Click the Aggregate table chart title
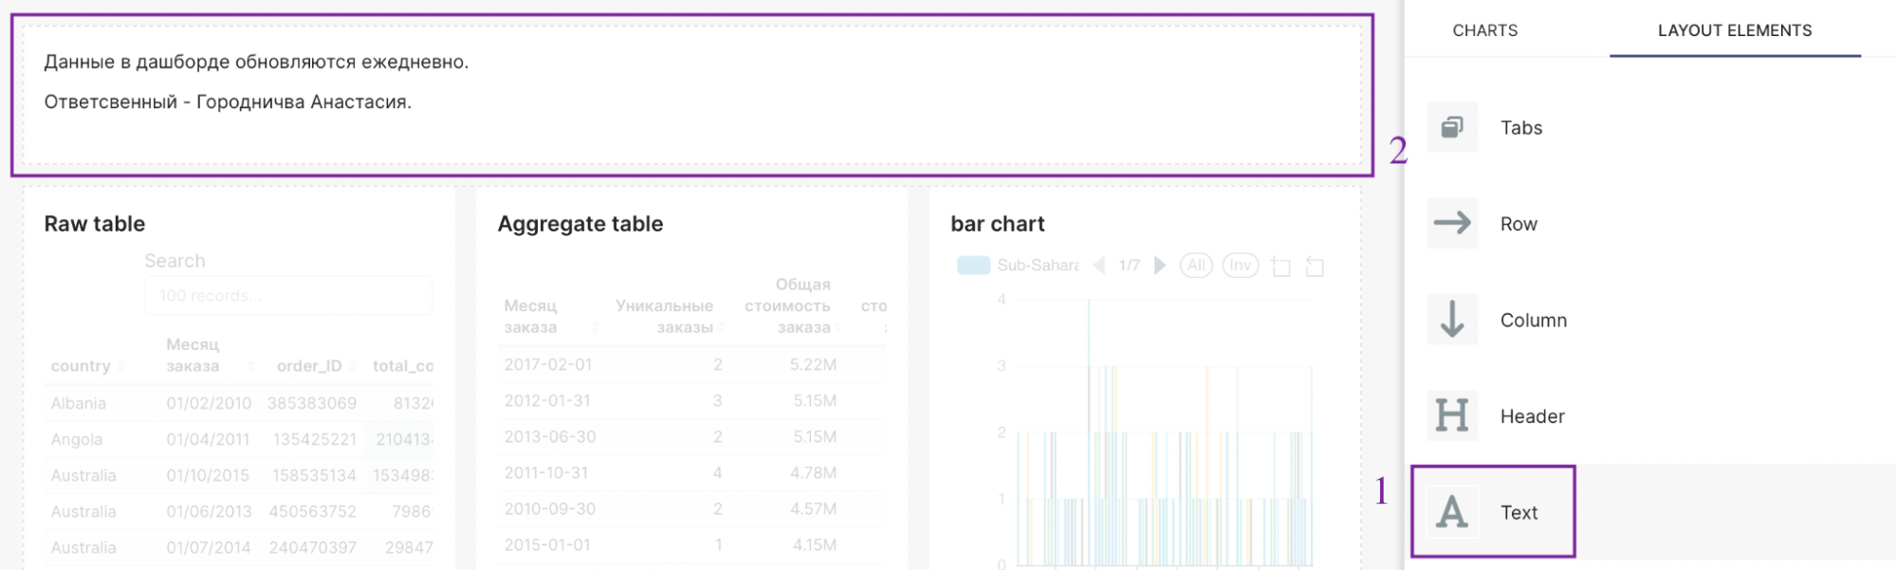 click(x=580, y=224)
